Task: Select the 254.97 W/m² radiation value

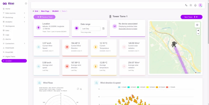Action: (x=134, y=62)
